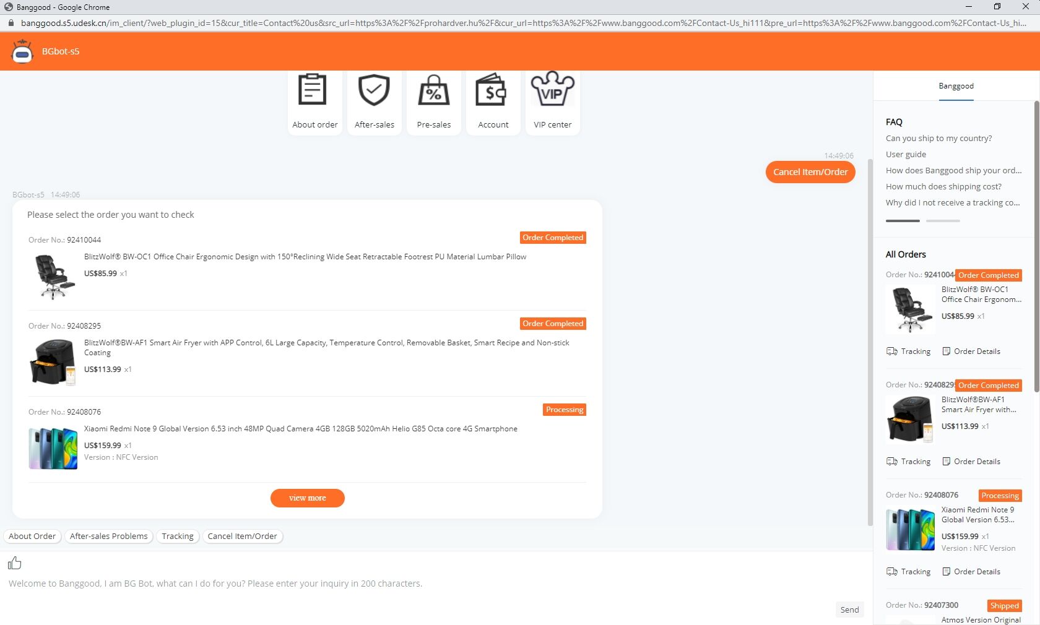This screenshot has width=1040, height=625.
Task: Click Order Completed badge for order 92410044 in chat
Action: click(x=553, y=238)
